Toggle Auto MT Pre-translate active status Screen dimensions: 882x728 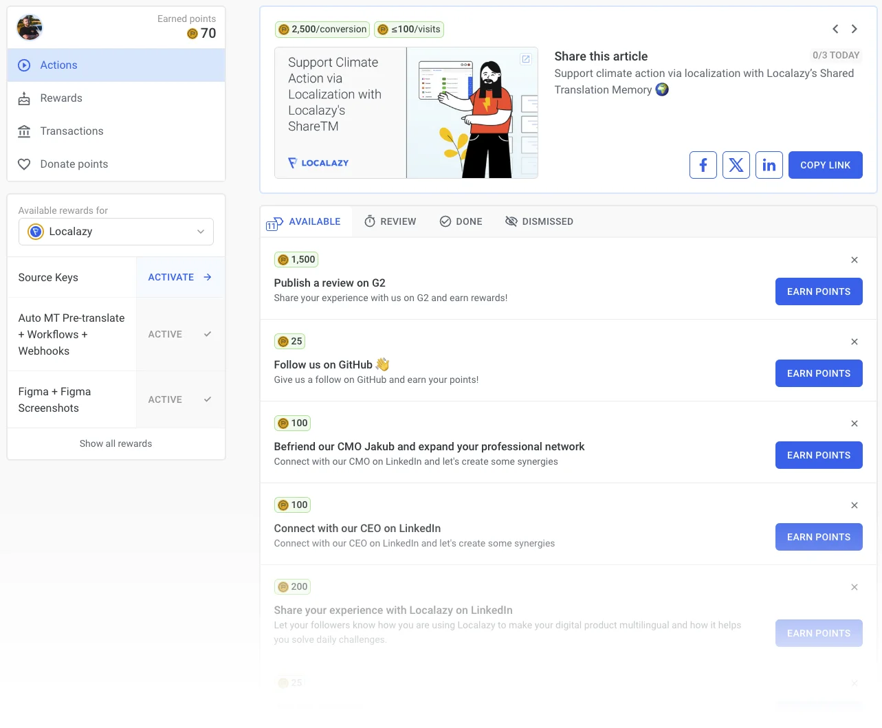pos(180,334)
